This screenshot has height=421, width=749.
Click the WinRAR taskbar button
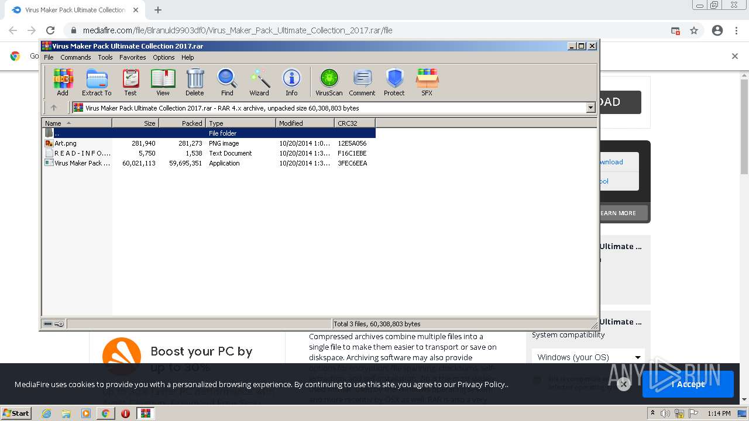coord(145,413)
